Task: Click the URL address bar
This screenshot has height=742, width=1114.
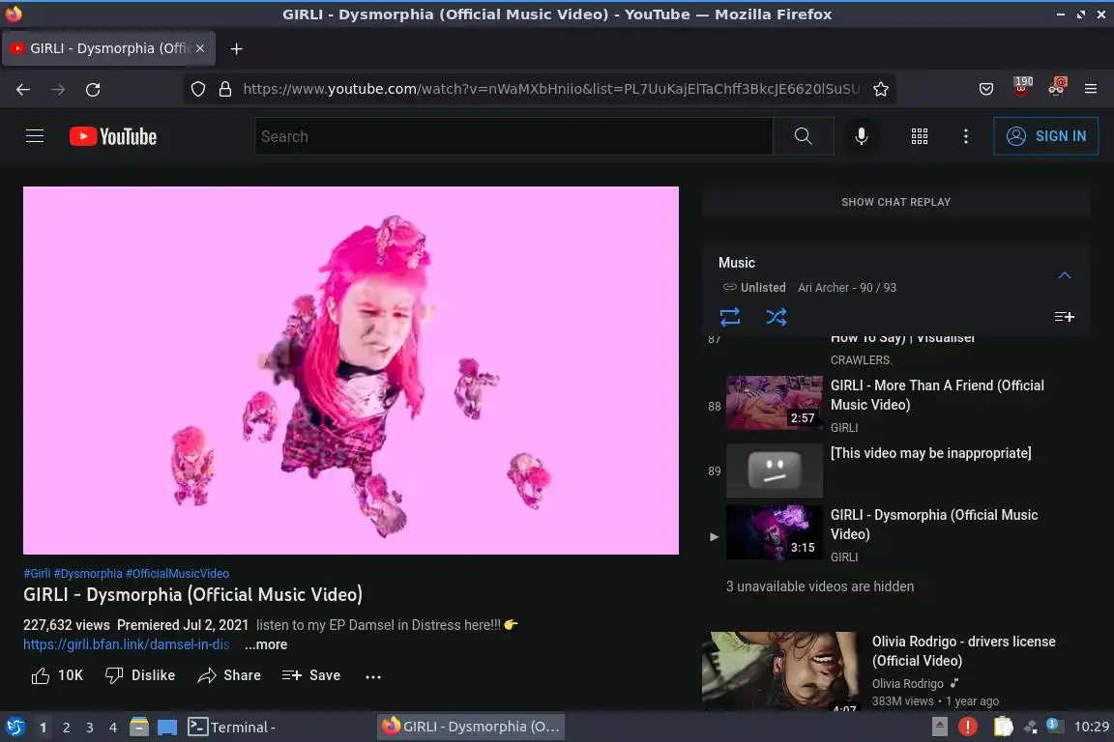Action: 551,89
